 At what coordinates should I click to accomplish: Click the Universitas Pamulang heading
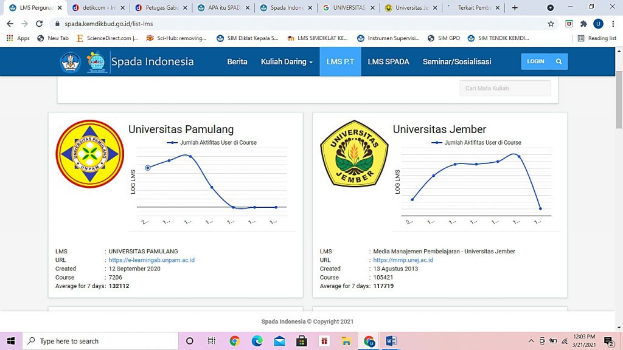pyautogui.click(x=181, y=129)
